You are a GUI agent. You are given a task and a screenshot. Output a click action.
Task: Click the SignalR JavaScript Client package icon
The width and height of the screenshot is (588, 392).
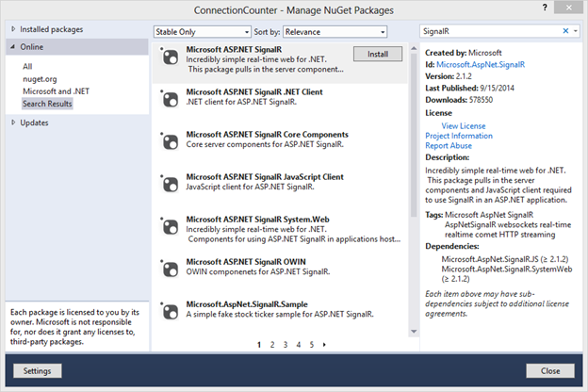169,185
